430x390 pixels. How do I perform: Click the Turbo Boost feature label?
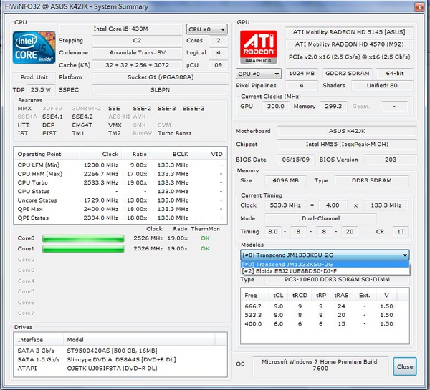174,133
